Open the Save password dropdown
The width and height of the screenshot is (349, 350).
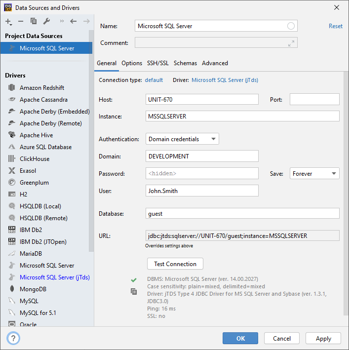click(314, 173)
